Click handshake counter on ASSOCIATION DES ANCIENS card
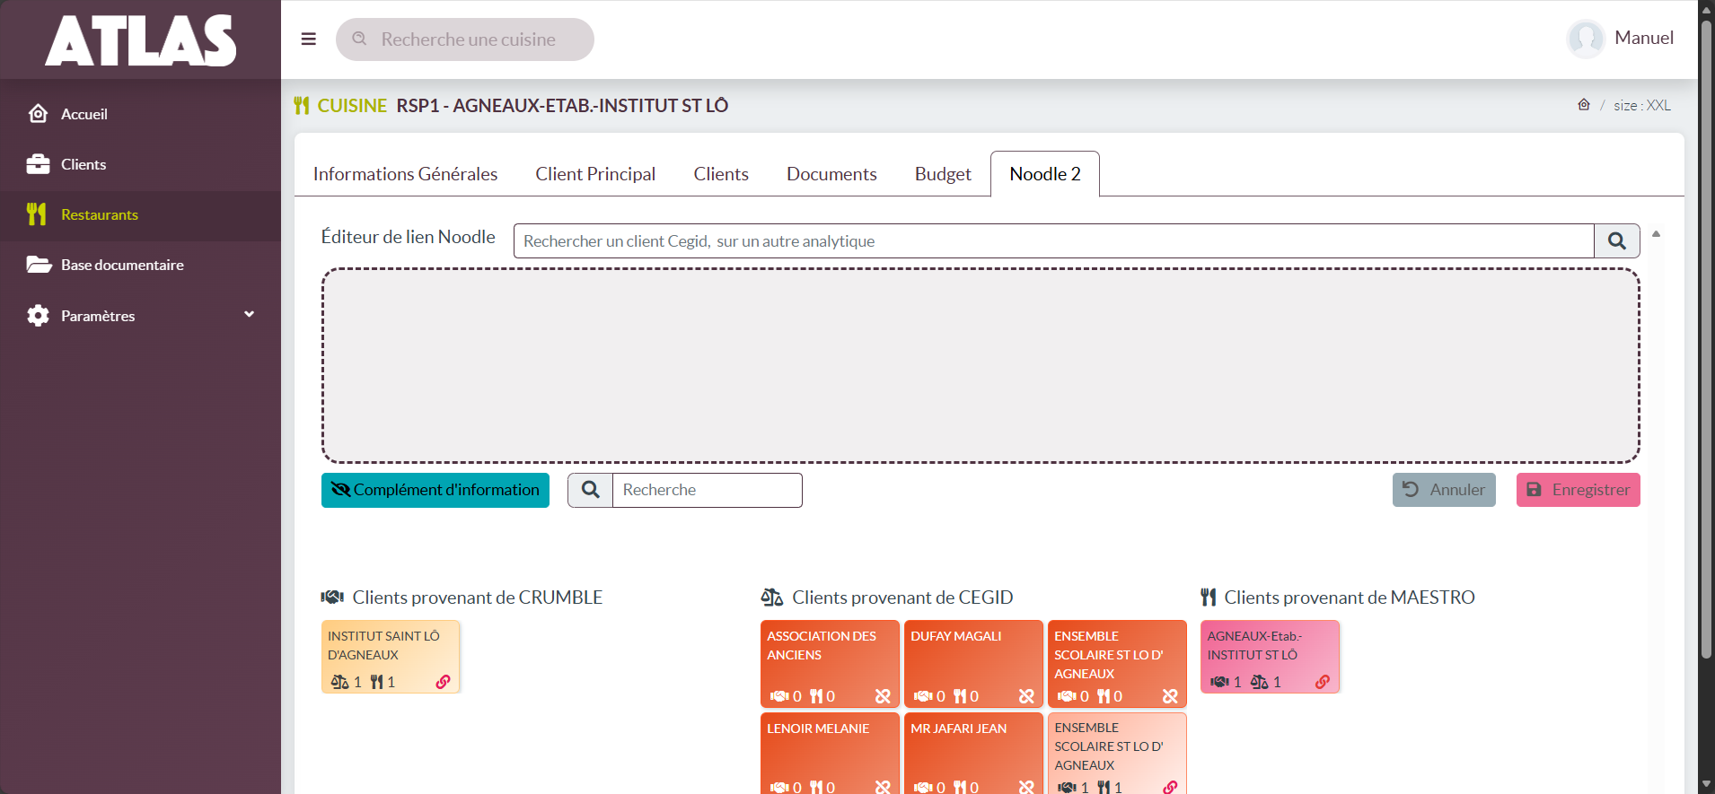Screen dimensions: 1715x794 click(787, 696)
